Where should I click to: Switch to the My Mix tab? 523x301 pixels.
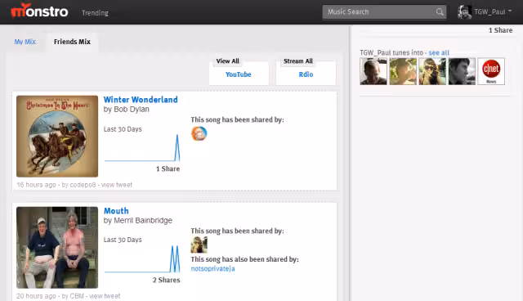pos(25,42)
